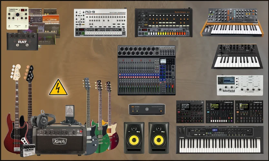Click the yellow high-voltage warning sign

coord(58,87)
